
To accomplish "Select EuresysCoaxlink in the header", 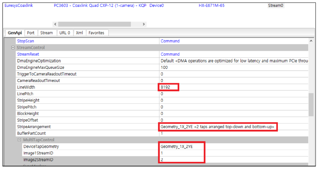I will point(19,5).
